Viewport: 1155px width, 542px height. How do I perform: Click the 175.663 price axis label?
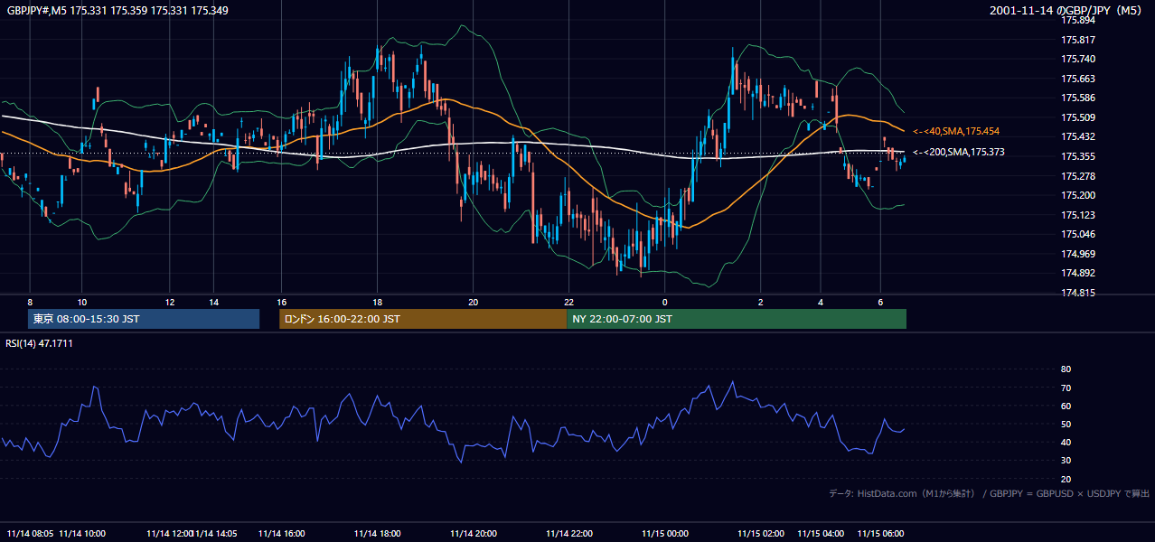click(x=1077, y=79)
